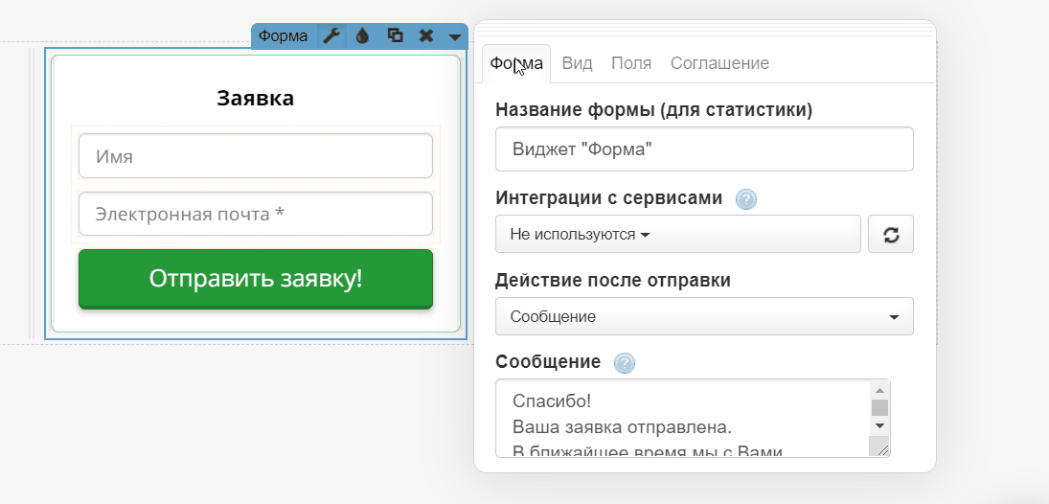
Task: Switch to the Вид tab
Action: (577, 63)
